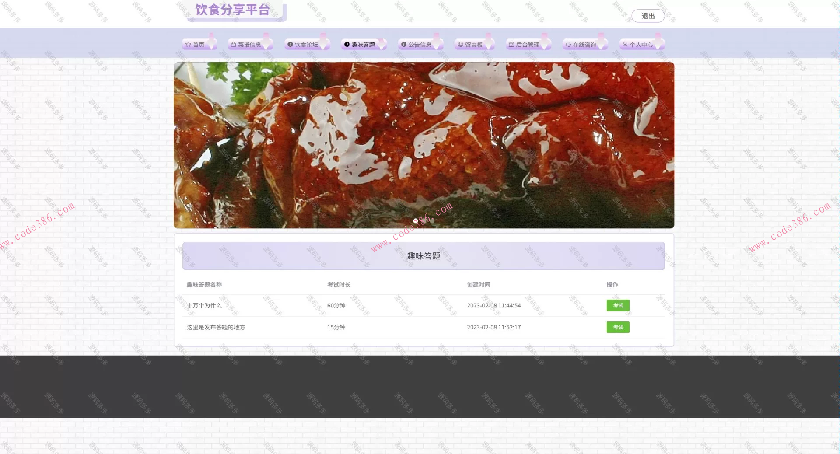This screenshot has width=840, height=454.
Task: Click the info icon beside 公告信息
Action: point(403,44)
